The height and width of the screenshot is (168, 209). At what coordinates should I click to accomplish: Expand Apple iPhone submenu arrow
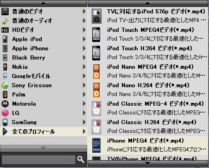pyautogui.click(x=84, y=48)
